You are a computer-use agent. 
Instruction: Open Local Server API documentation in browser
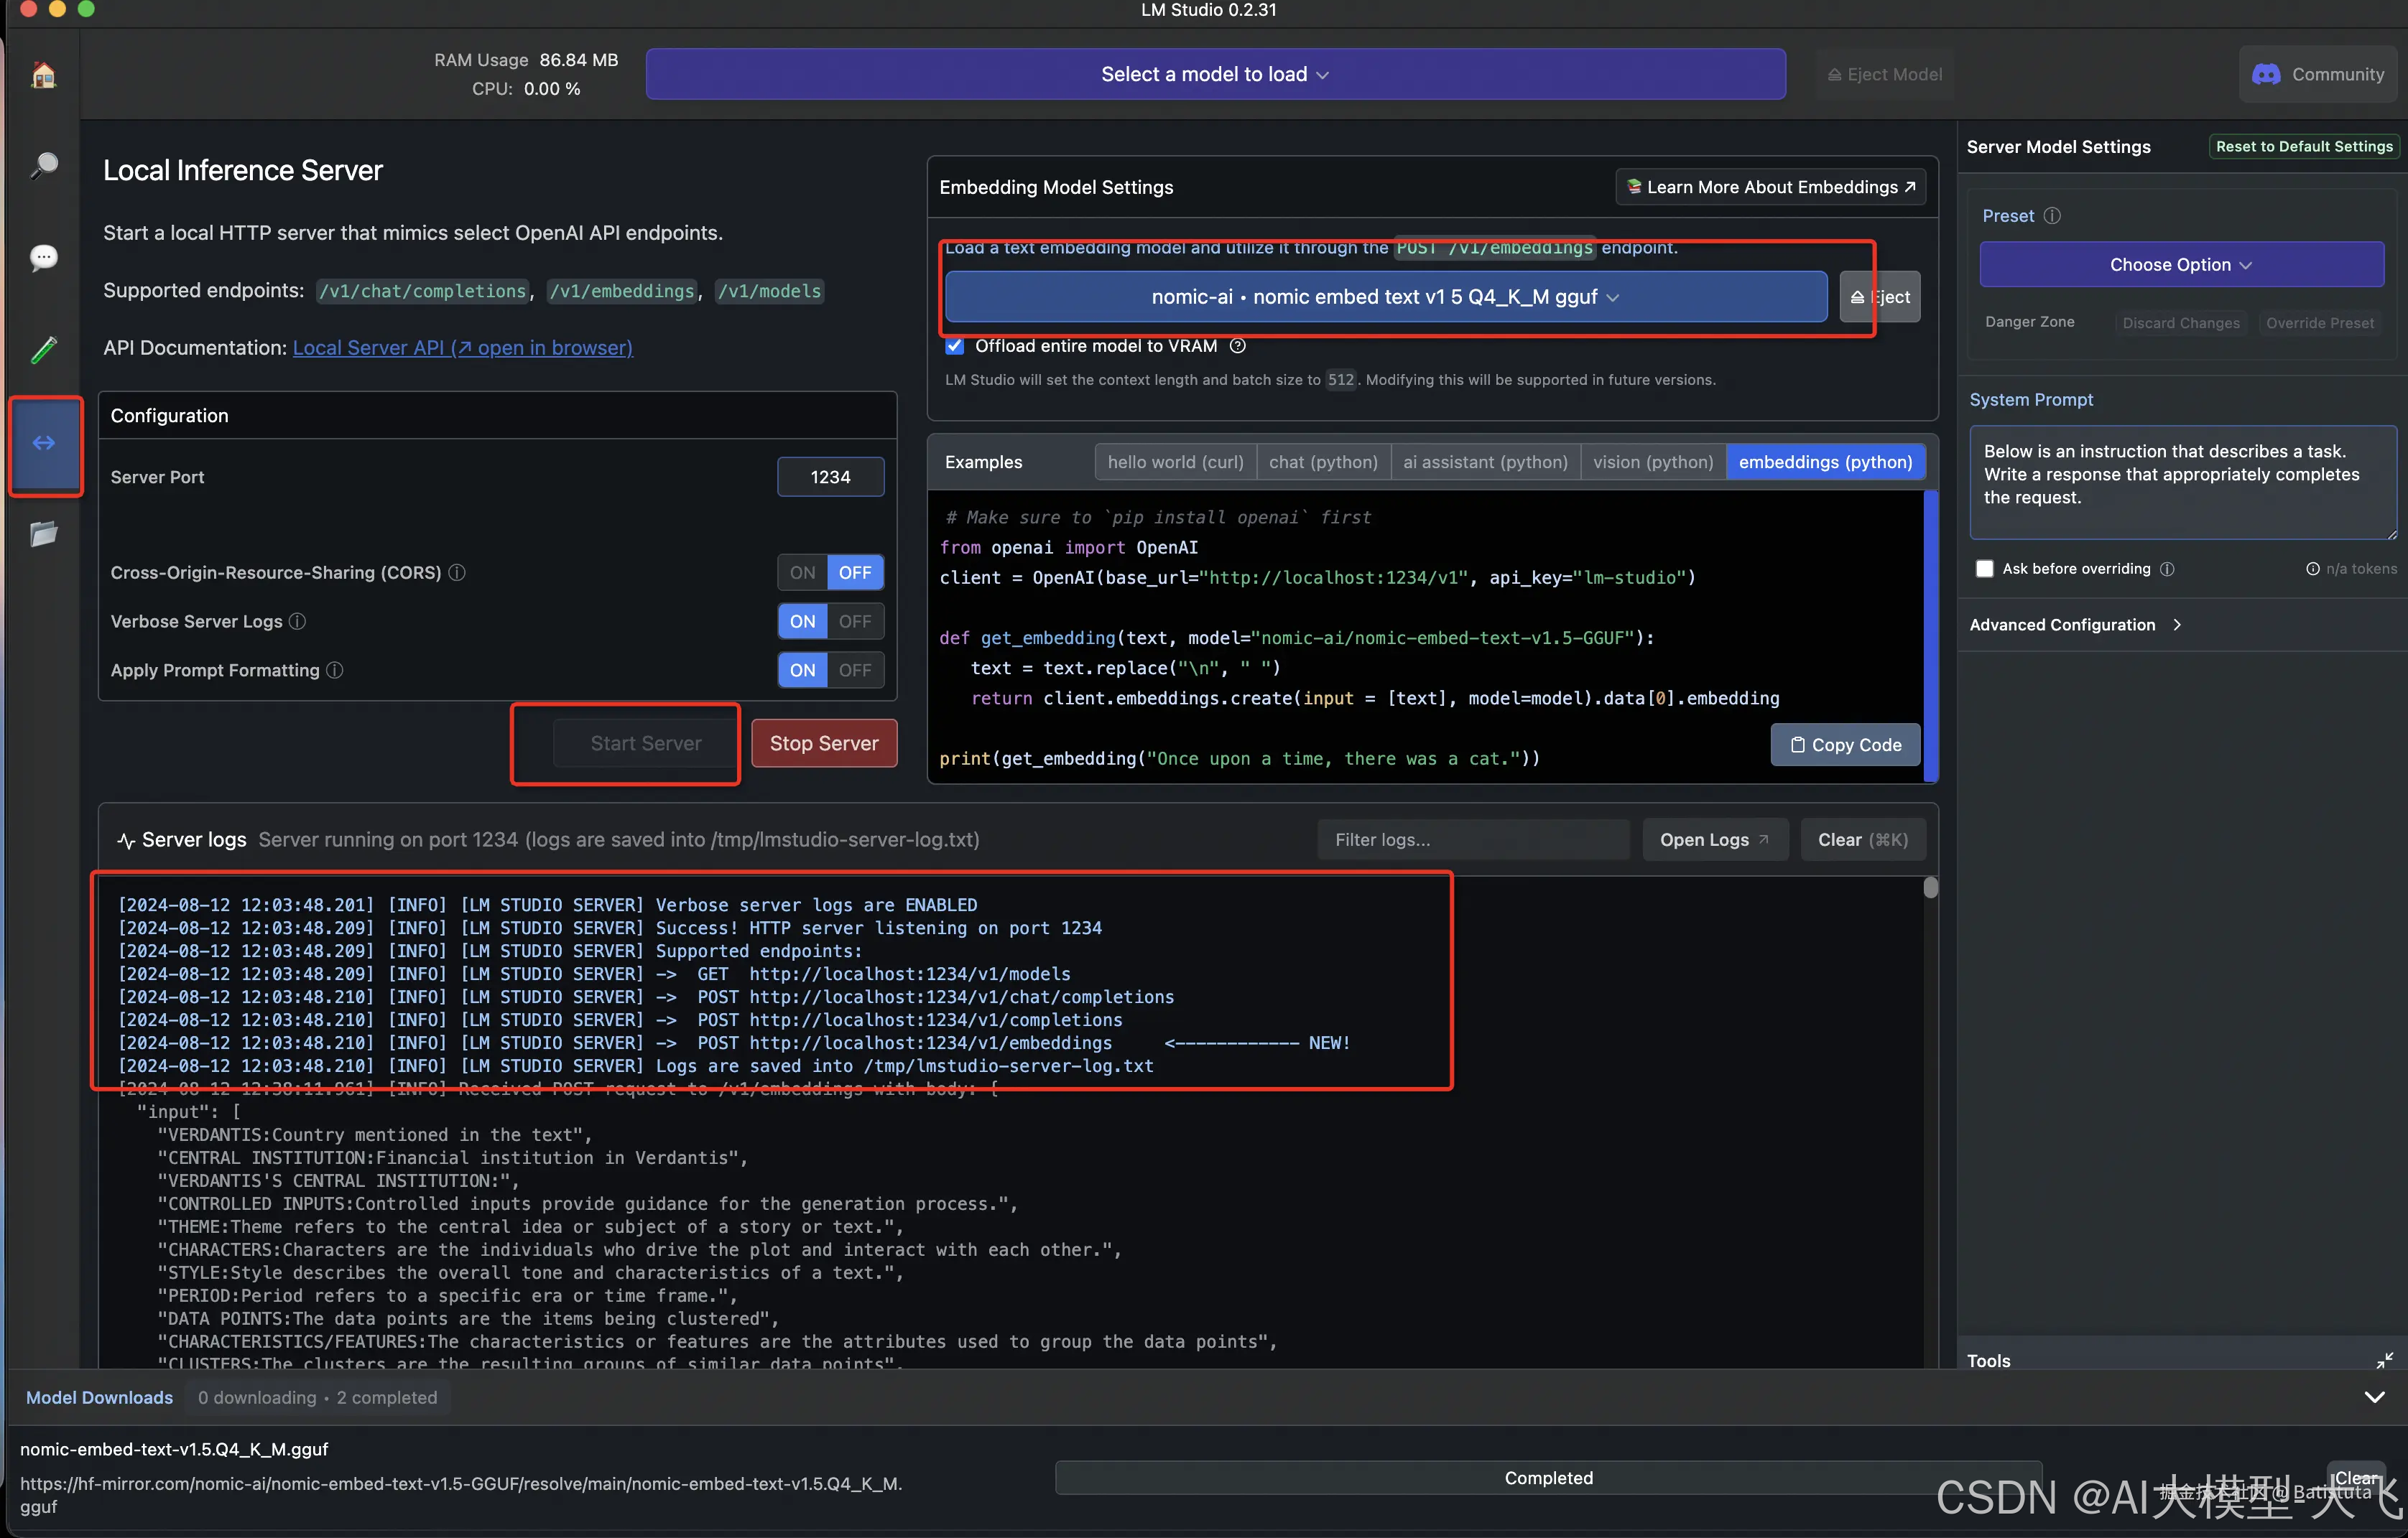point(463,348)
